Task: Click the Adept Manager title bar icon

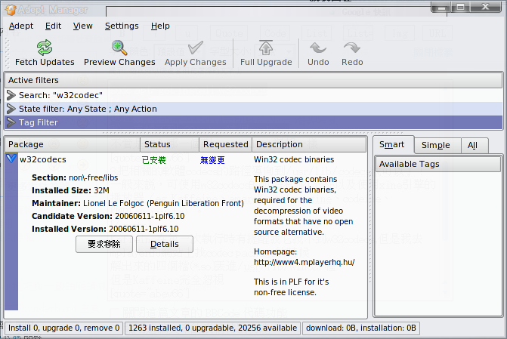Action: [x=11, y=10]
